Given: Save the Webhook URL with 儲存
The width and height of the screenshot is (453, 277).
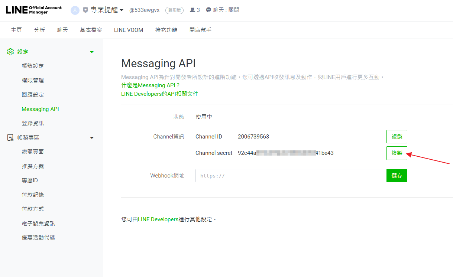Looking at the screenshot, I should tap(397, 176).
